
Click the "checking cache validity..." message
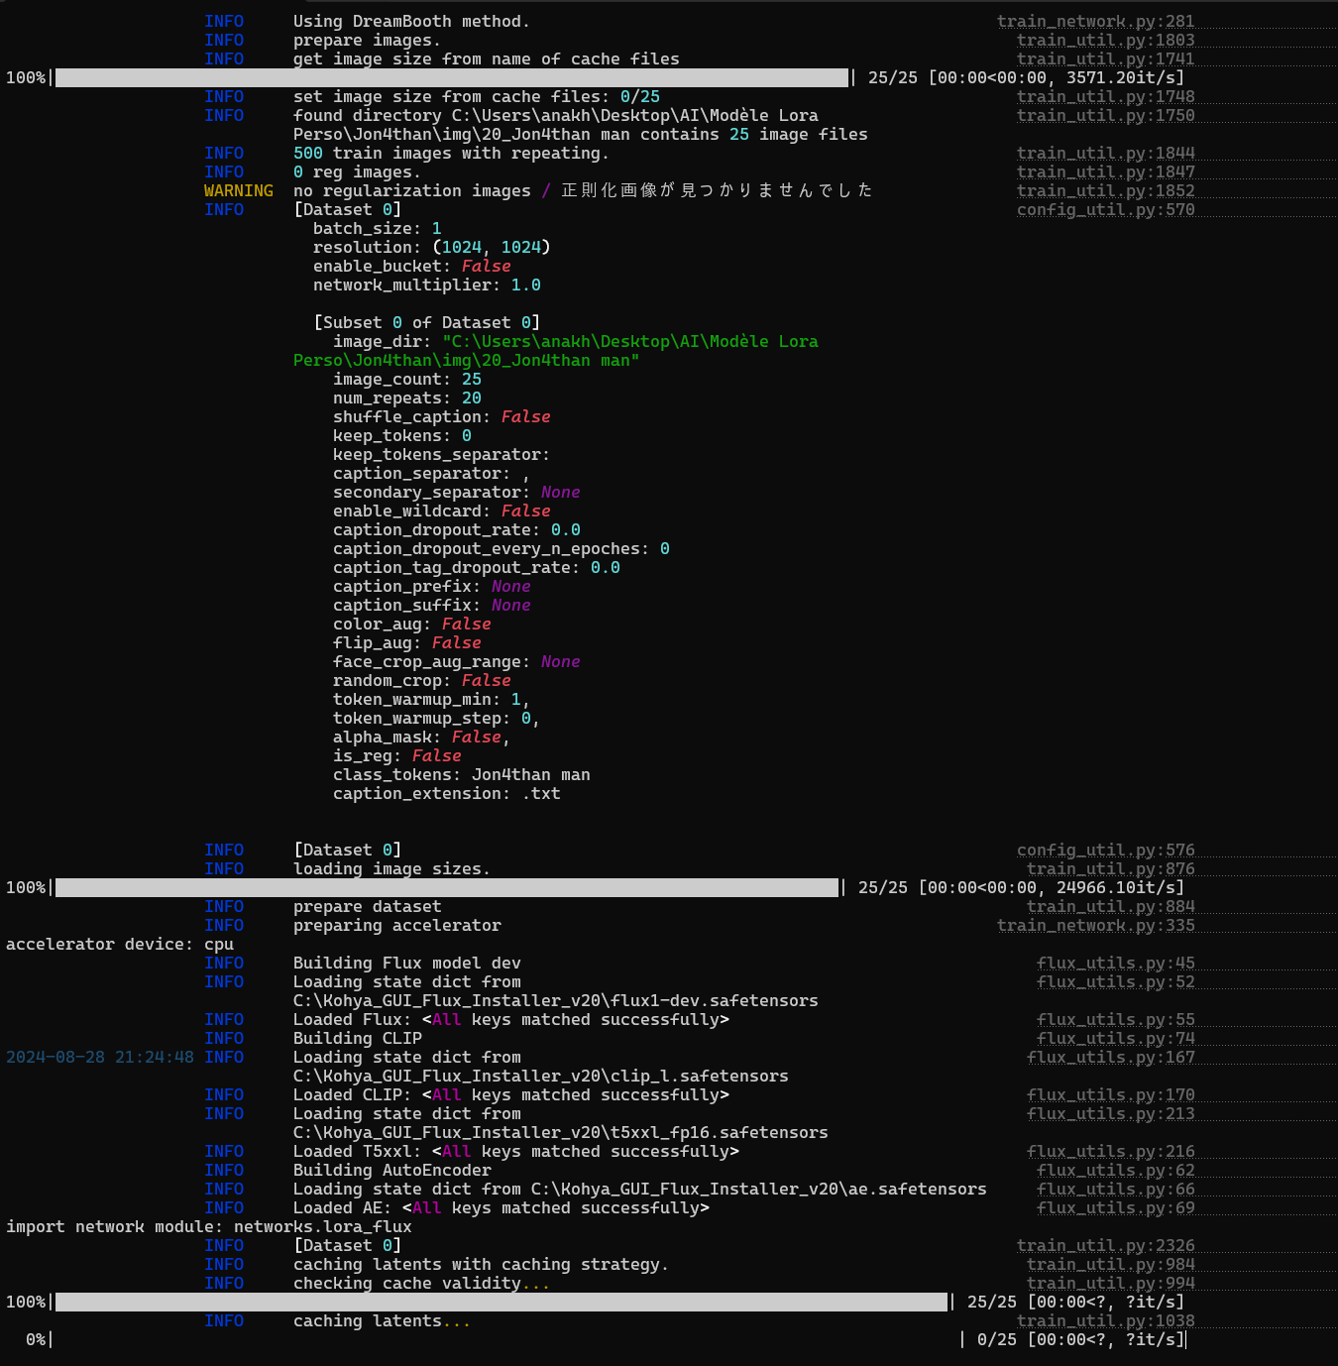(x=421, y=1283)
